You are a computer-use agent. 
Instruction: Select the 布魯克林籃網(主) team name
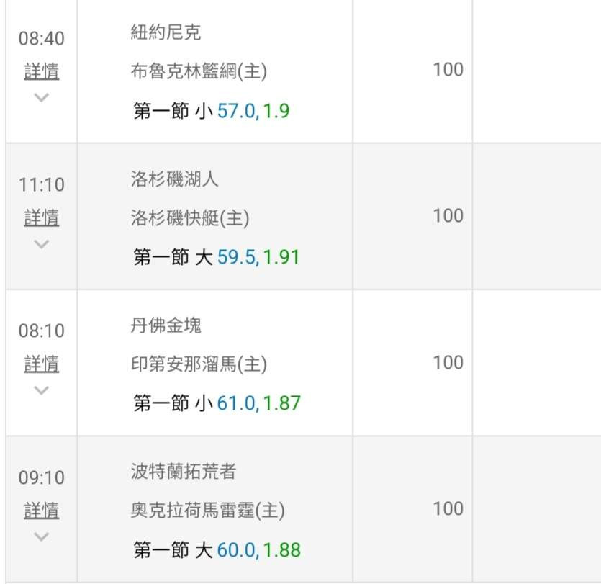click(x=194, y=71)
